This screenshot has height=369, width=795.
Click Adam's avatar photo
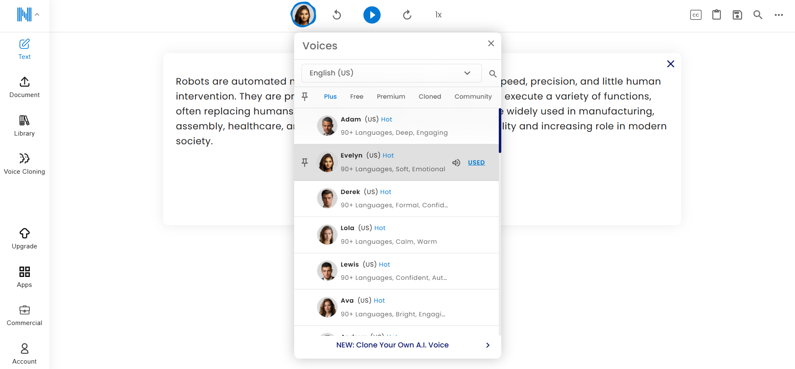pyautogui.click(x=327, y=126)
